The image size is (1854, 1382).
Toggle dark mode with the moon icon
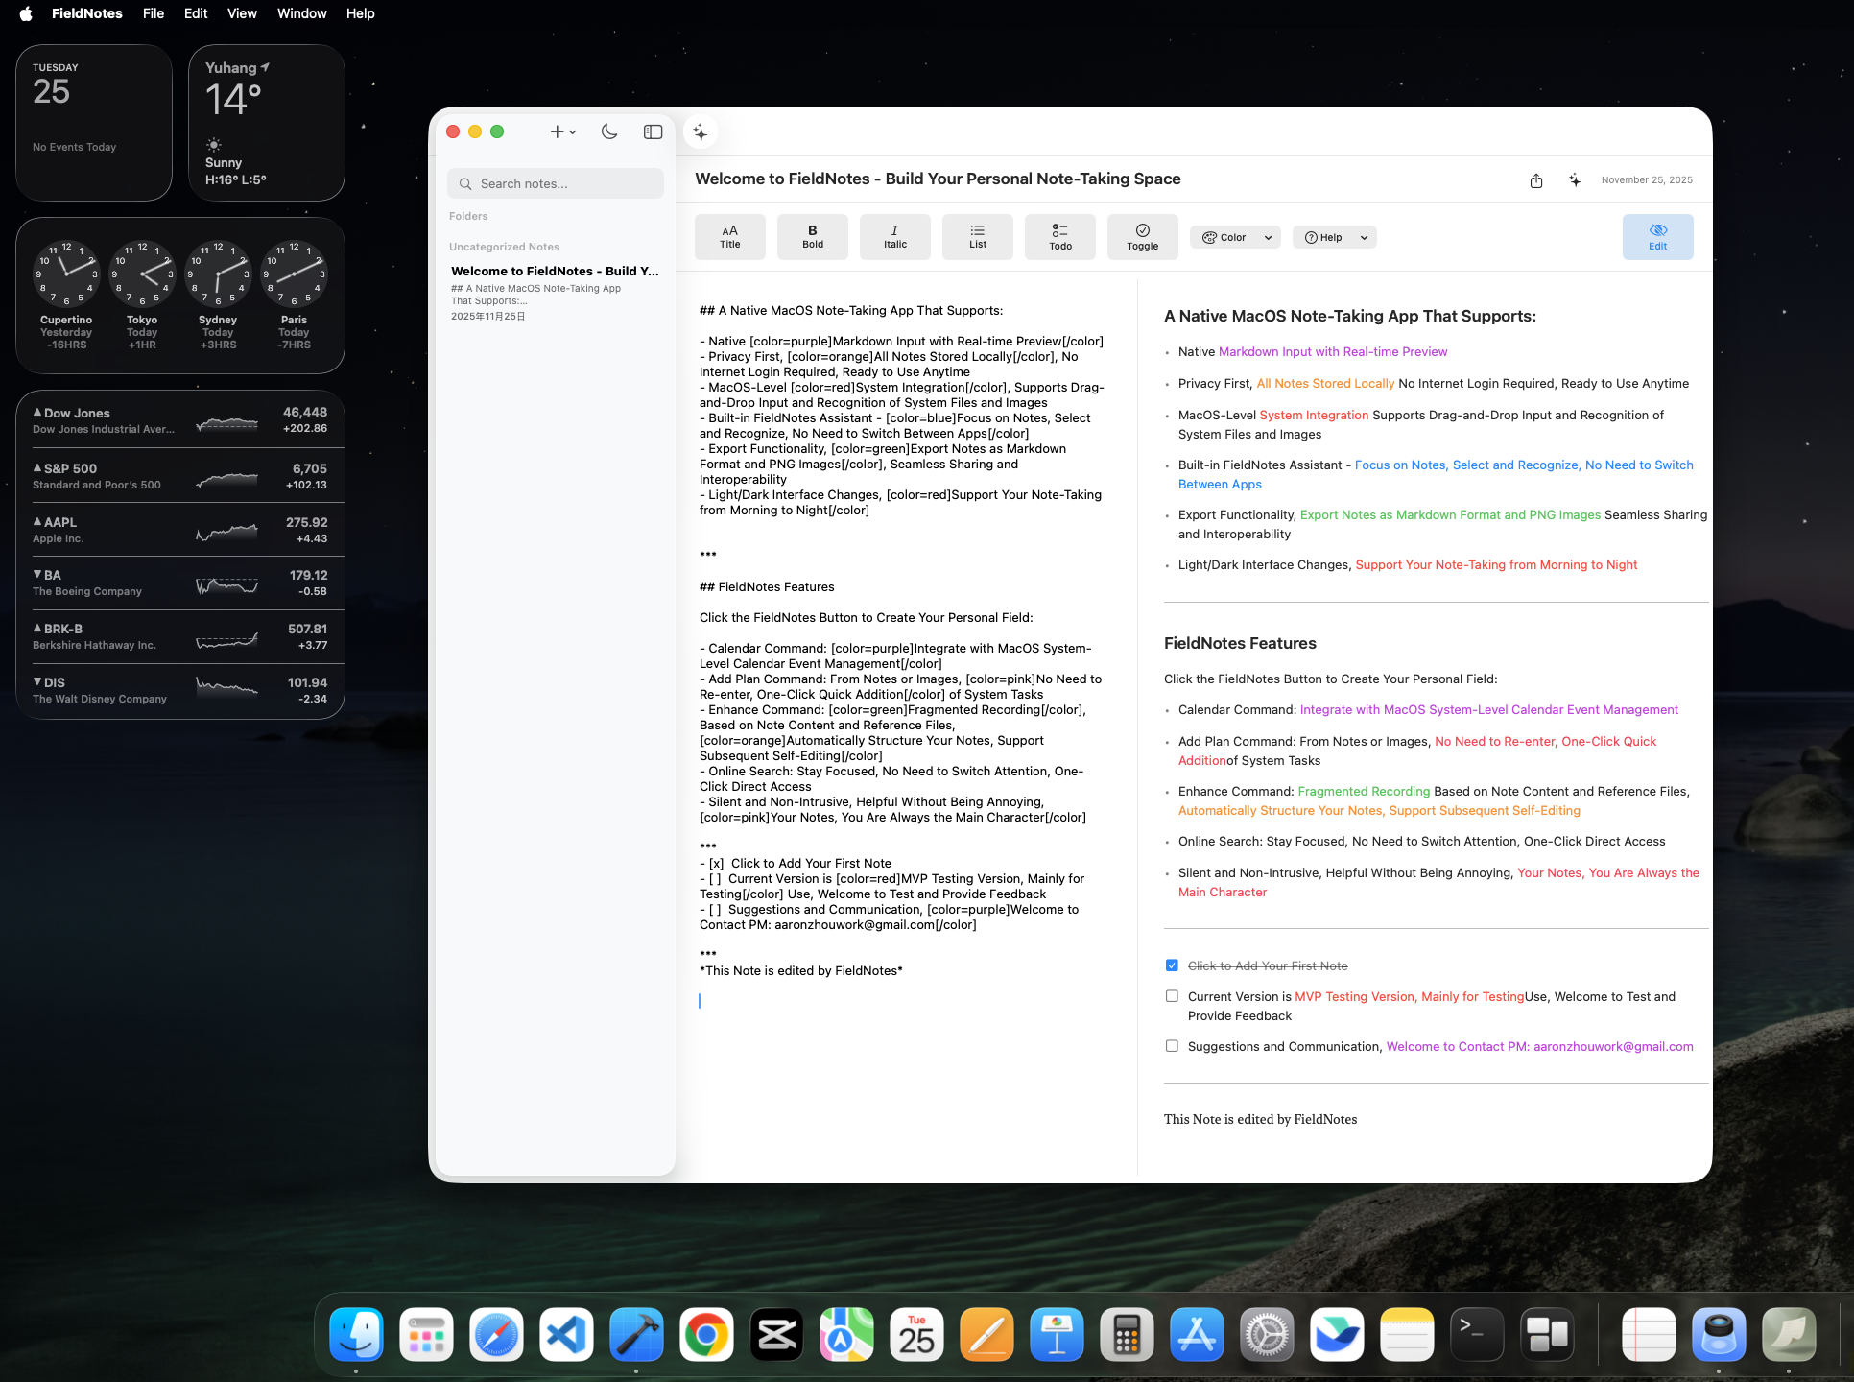[609, 131]
